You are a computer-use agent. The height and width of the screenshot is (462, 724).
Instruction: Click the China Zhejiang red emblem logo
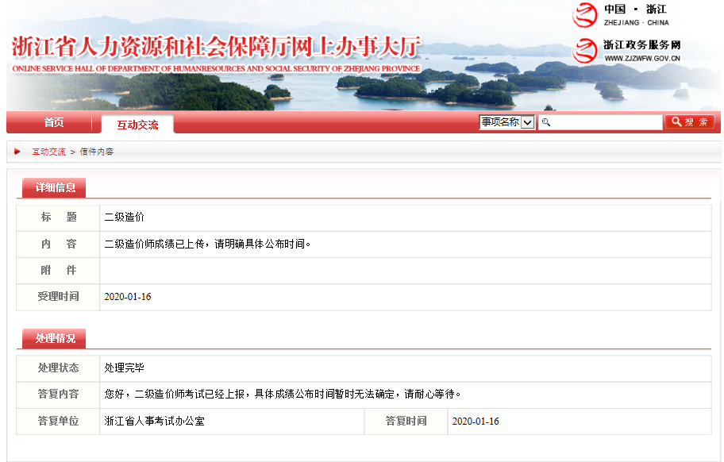[585, 15]
